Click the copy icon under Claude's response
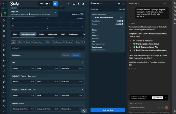This screenshot has height=114, width=176. coord(129,68)
